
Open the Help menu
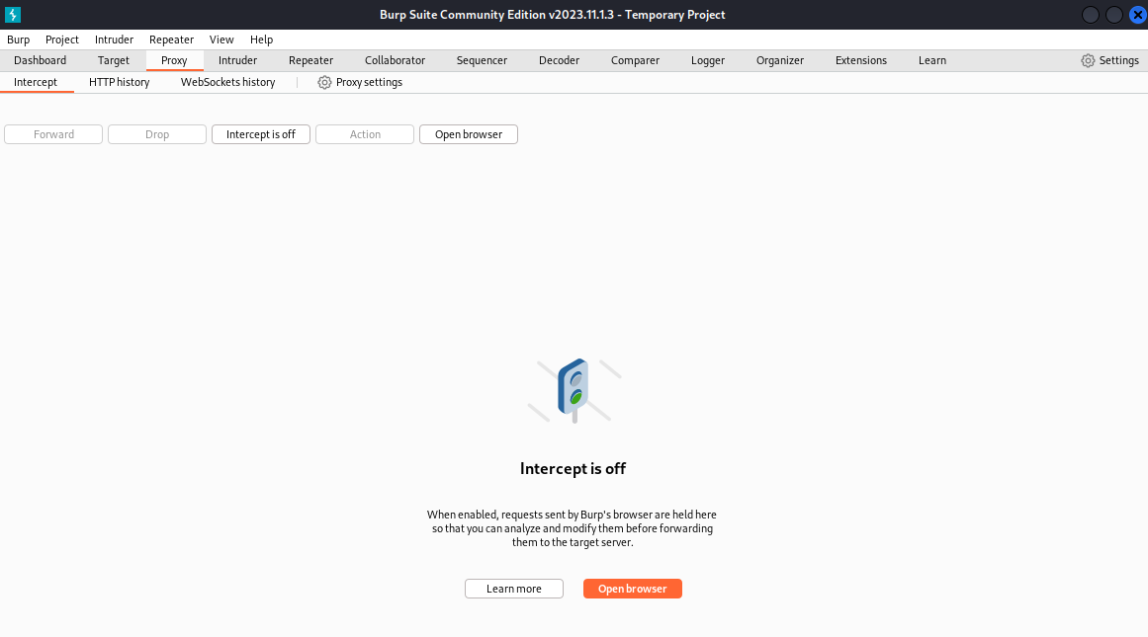tap(261, 40)
